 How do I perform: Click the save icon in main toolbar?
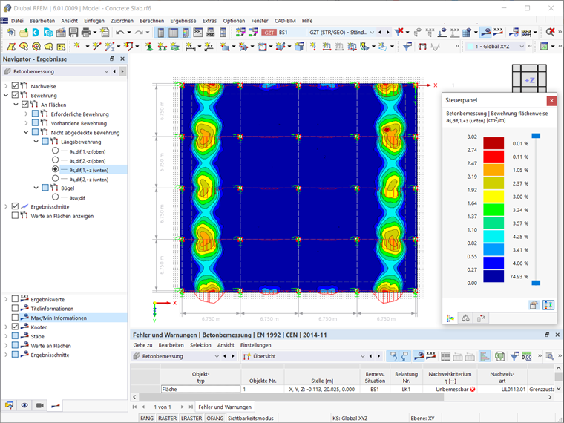tap(73, 33)
